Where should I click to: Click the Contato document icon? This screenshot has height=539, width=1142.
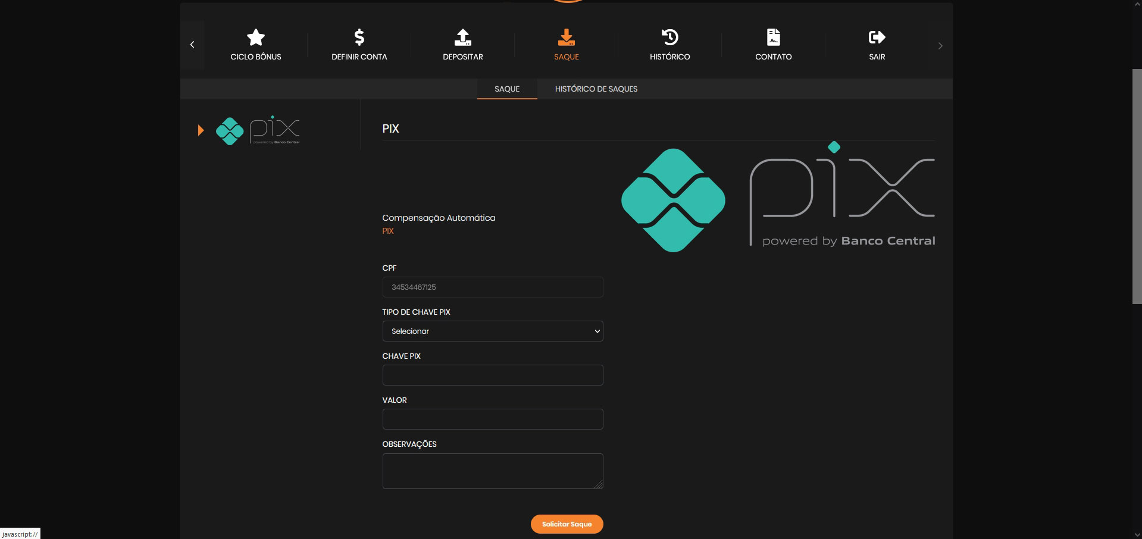pyautogui.click(x=773, y=37)
